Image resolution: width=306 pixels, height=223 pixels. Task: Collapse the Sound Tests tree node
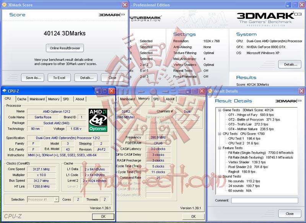coord(219,176)
